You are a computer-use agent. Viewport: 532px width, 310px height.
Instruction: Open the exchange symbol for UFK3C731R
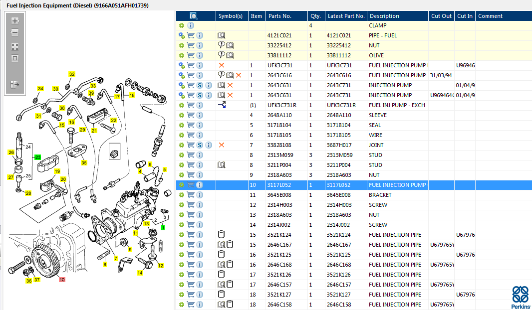222,105
